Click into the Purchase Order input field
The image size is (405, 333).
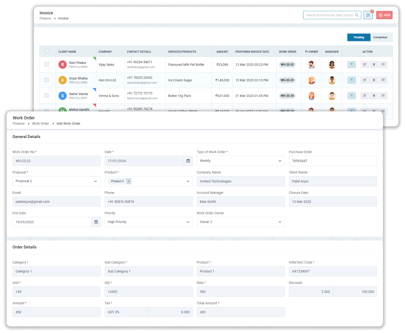pyautogui.click(x=333, y=161)
